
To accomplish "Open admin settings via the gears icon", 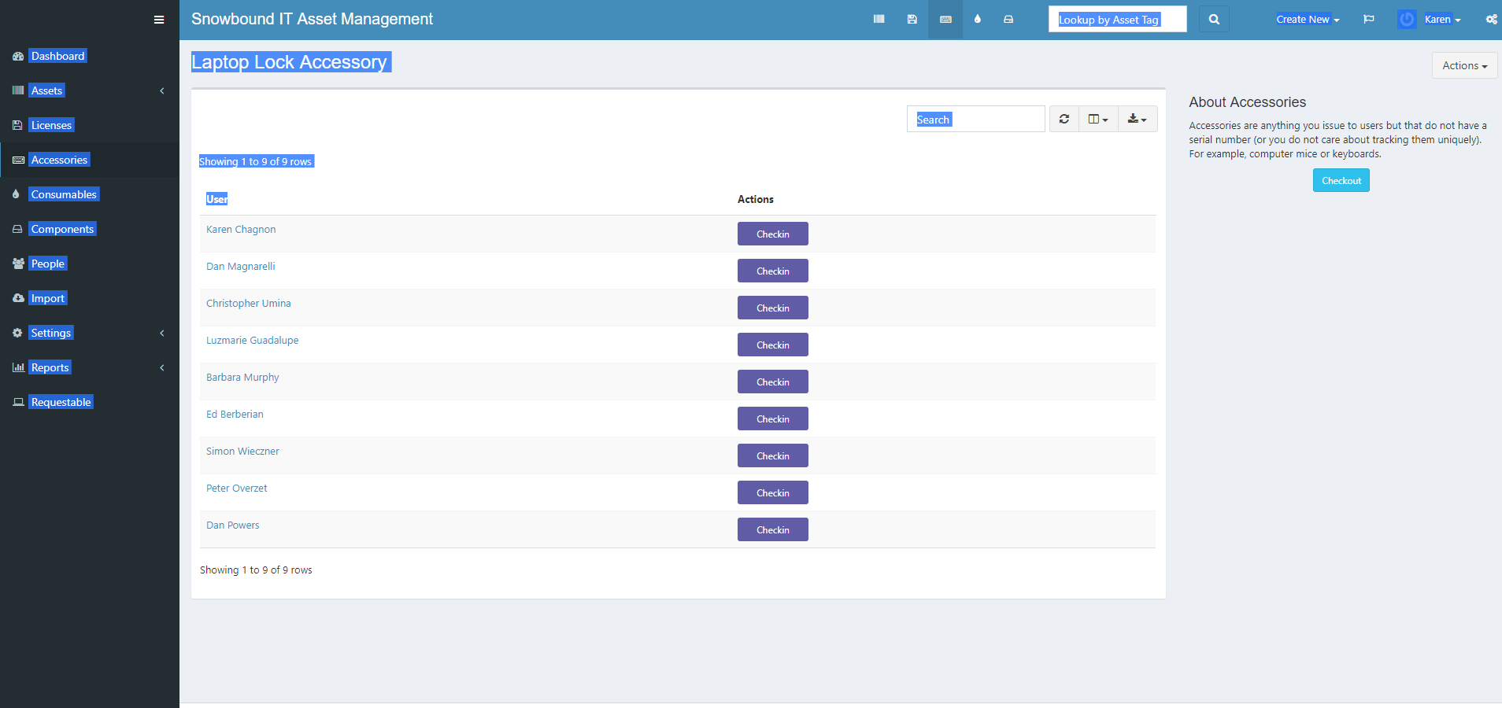I will pos(1490,19).
